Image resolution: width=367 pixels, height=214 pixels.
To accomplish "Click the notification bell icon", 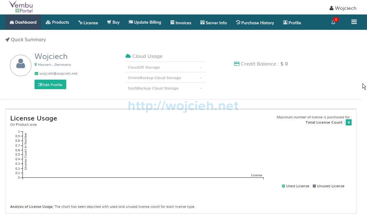I will pos(333,22).
